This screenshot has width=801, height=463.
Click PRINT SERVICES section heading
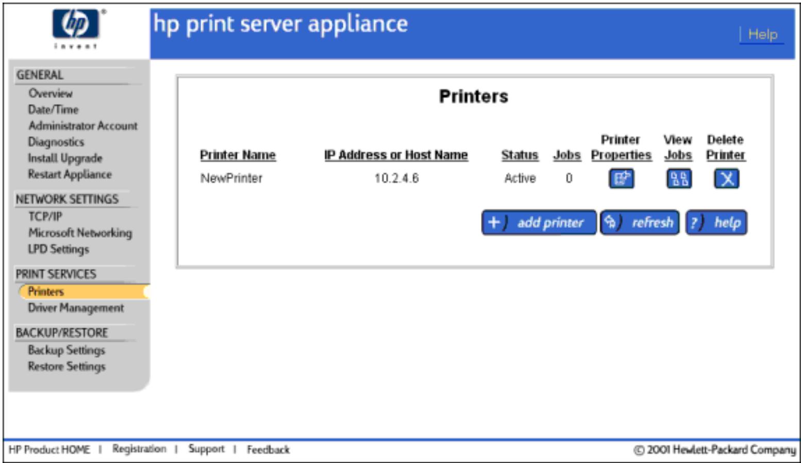coord(56,274)
